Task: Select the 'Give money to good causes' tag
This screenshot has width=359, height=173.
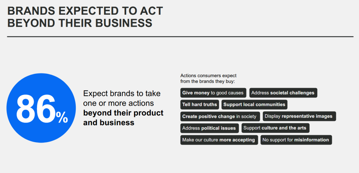Action: (x=213, y=93)
